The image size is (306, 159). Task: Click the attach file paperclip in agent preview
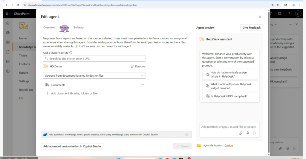pos(241,133)
